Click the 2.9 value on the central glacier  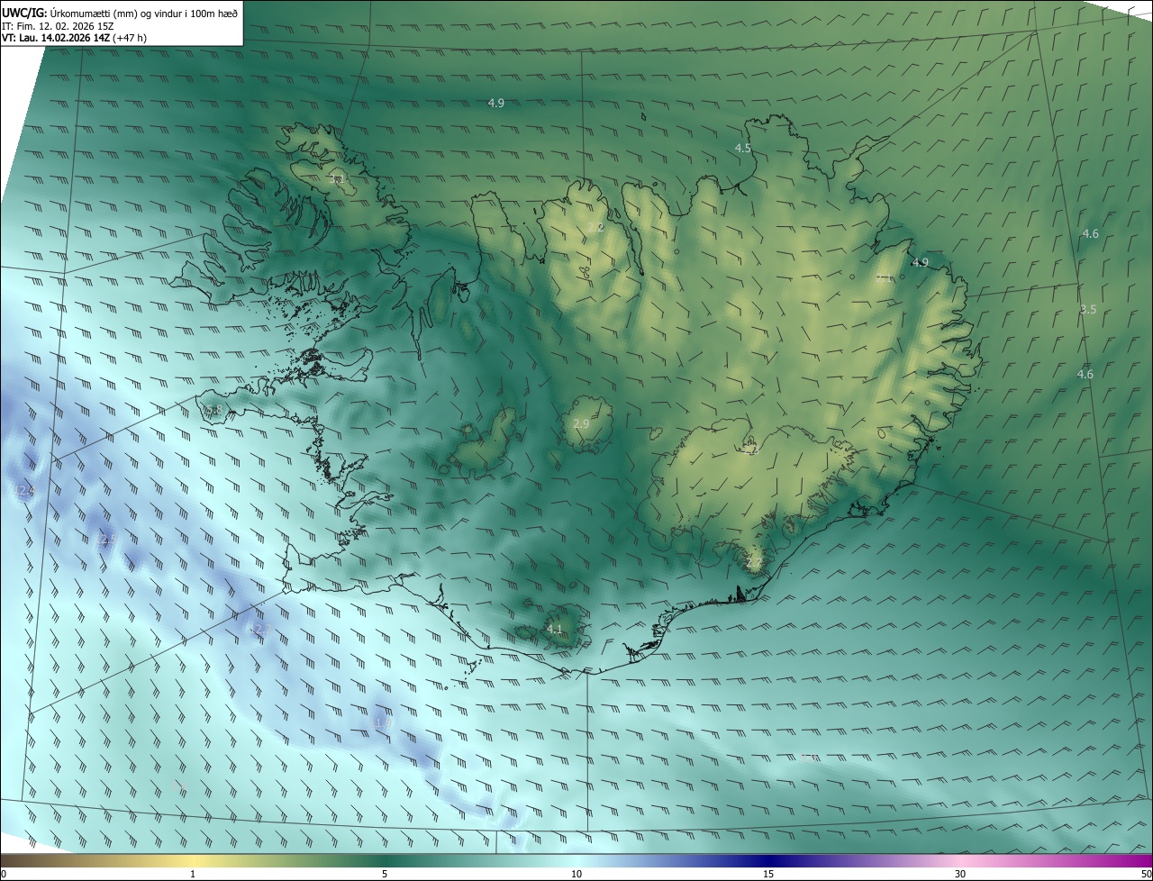coord(581,424)
